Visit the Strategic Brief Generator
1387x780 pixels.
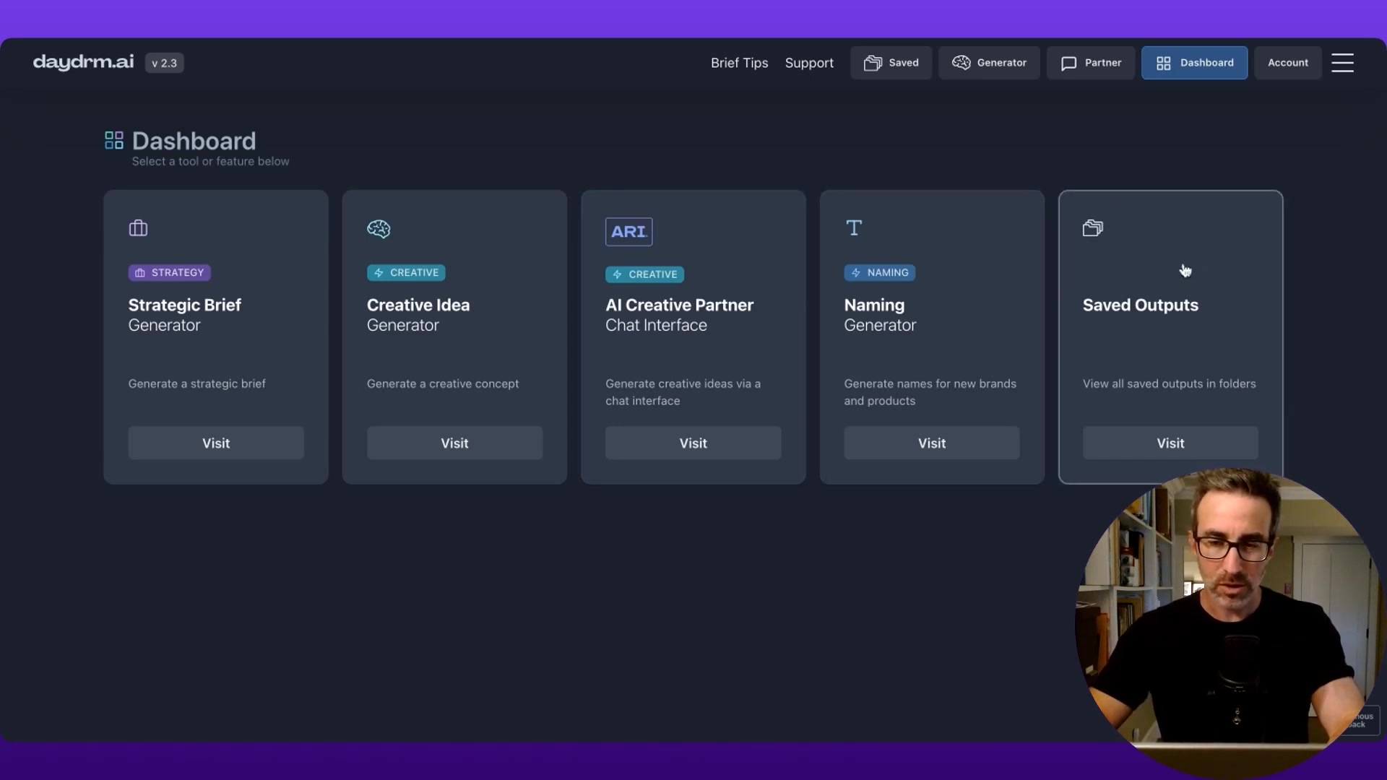point(216,443)
